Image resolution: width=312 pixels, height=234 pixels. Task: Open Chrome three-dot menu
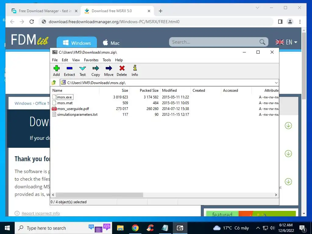[x=300, y=22]
